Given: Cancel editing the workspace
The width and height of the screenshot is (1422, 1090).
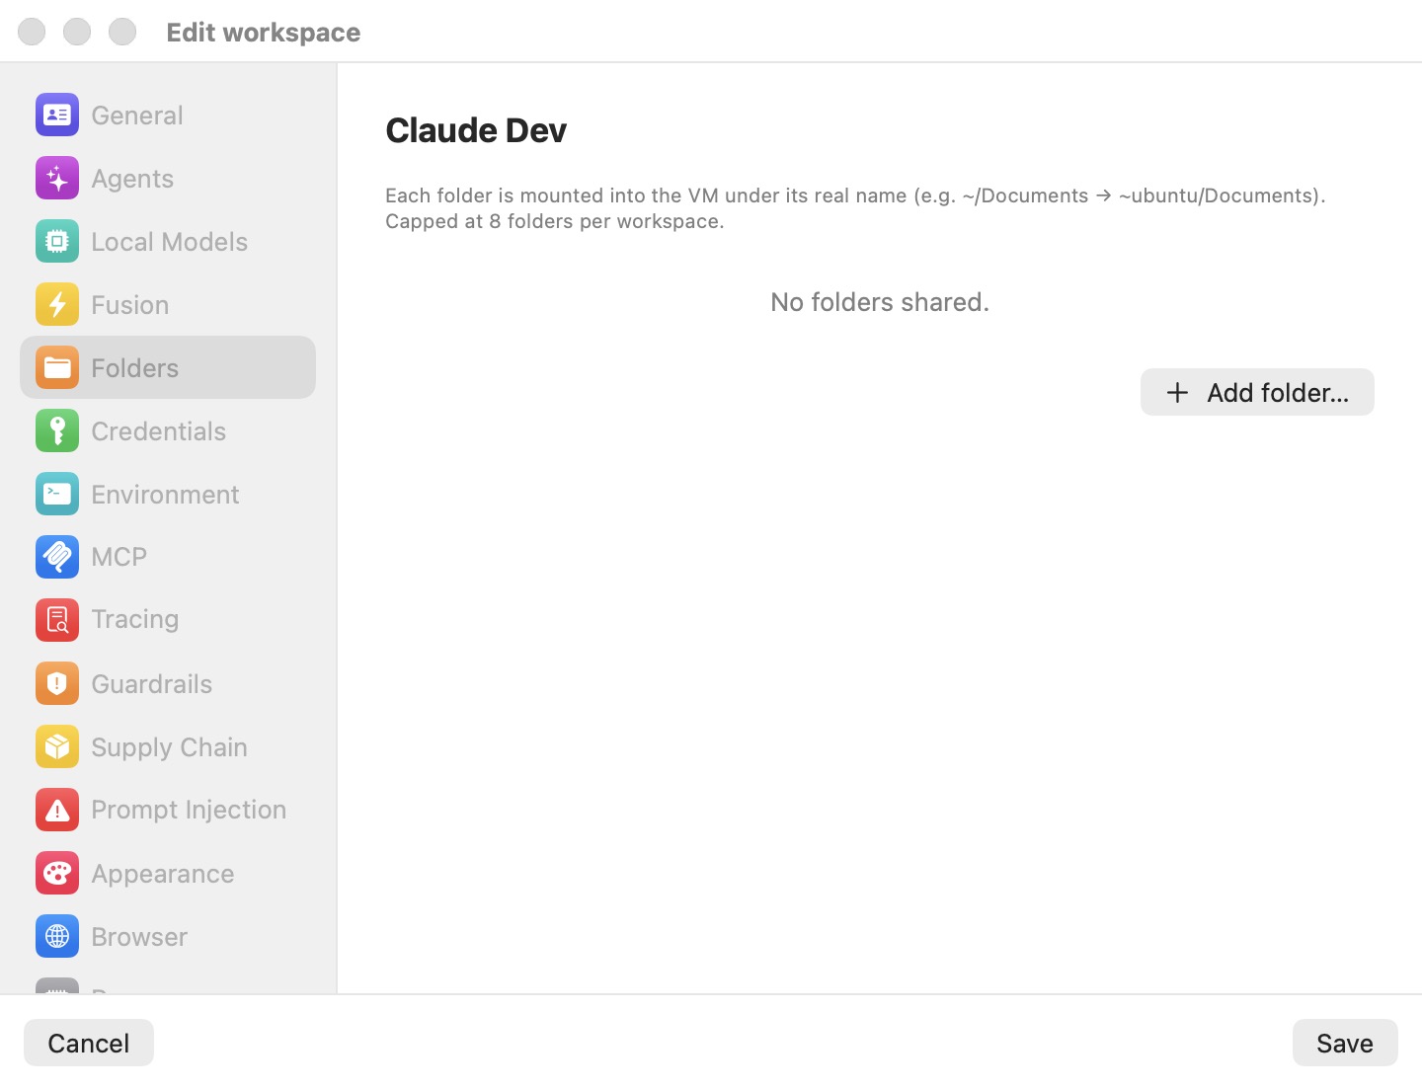Looking at the screenshot, I should (x=89, y=1043).
